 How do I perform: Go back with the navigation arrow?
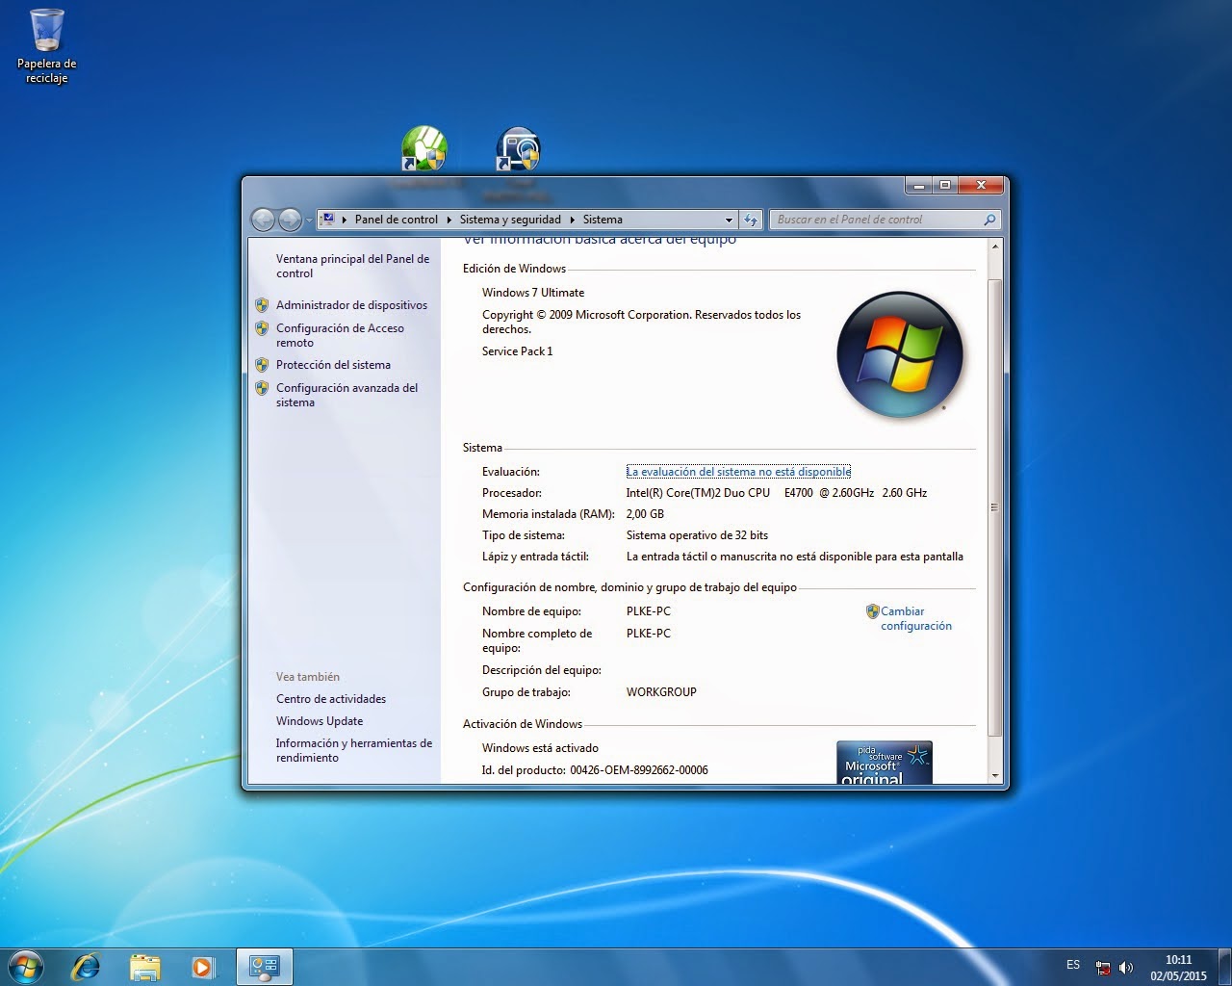(x=263, y=220)
